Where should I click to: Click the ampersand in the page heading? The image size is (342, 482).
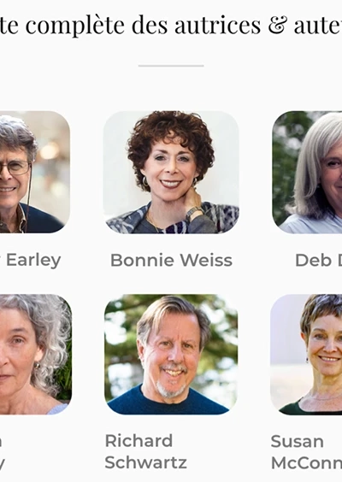[277, 25]
